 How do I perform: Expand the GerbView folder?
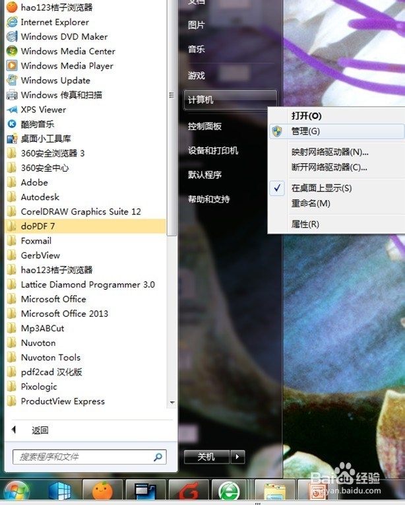(86, 255)
